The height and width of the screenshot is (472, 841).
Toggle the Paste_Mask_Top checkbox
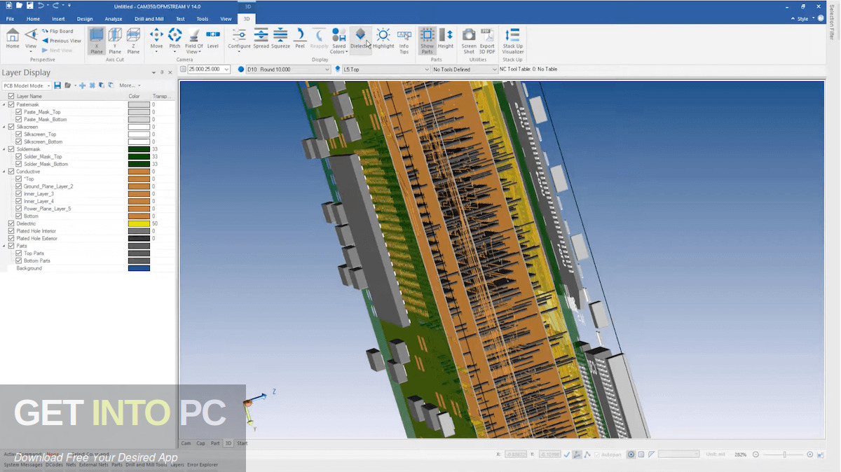coord(19,112)
